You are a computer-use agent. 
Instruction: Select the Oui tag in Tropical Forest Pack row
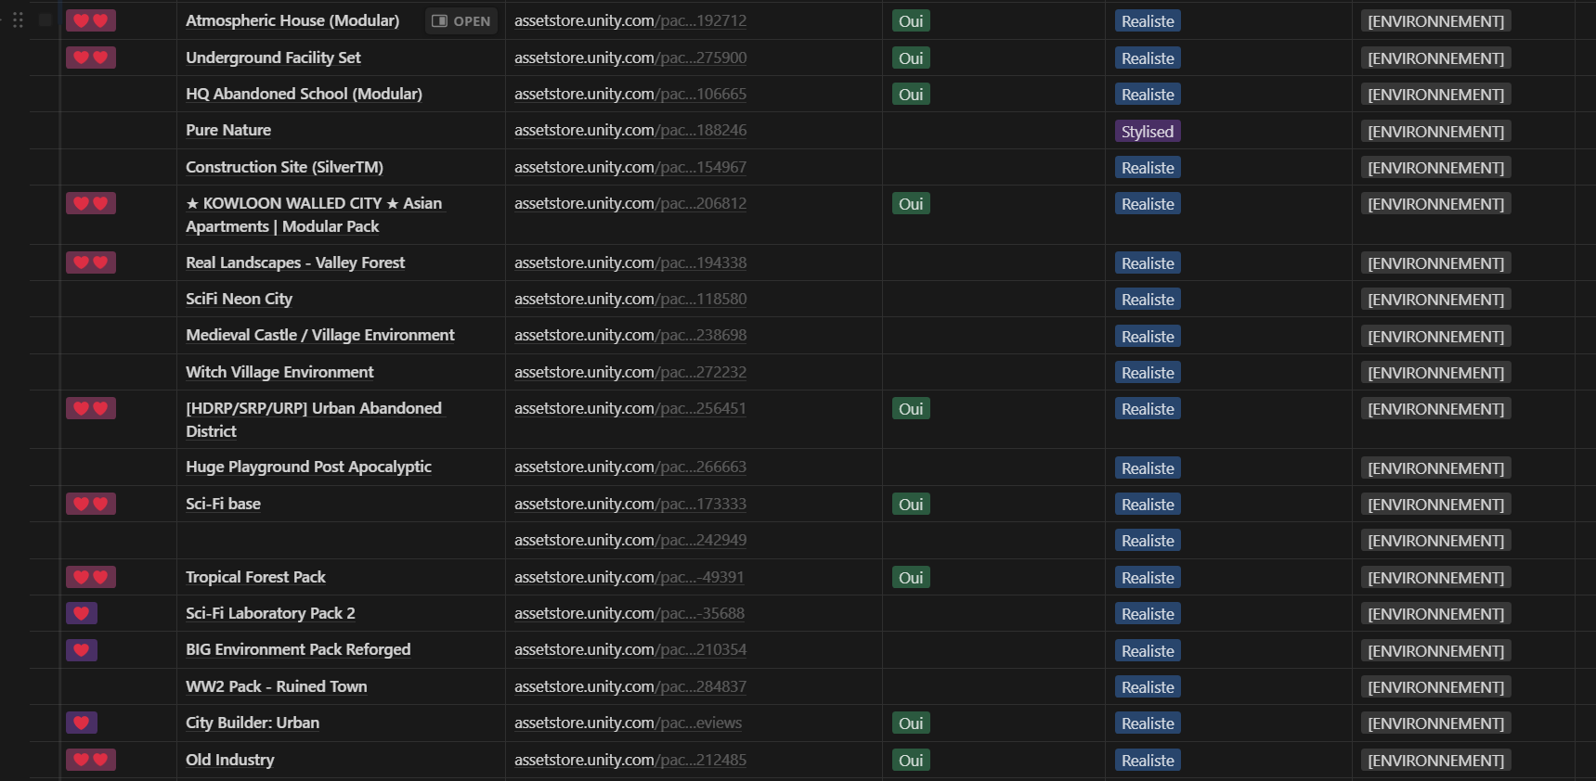(x=911, y=578)
